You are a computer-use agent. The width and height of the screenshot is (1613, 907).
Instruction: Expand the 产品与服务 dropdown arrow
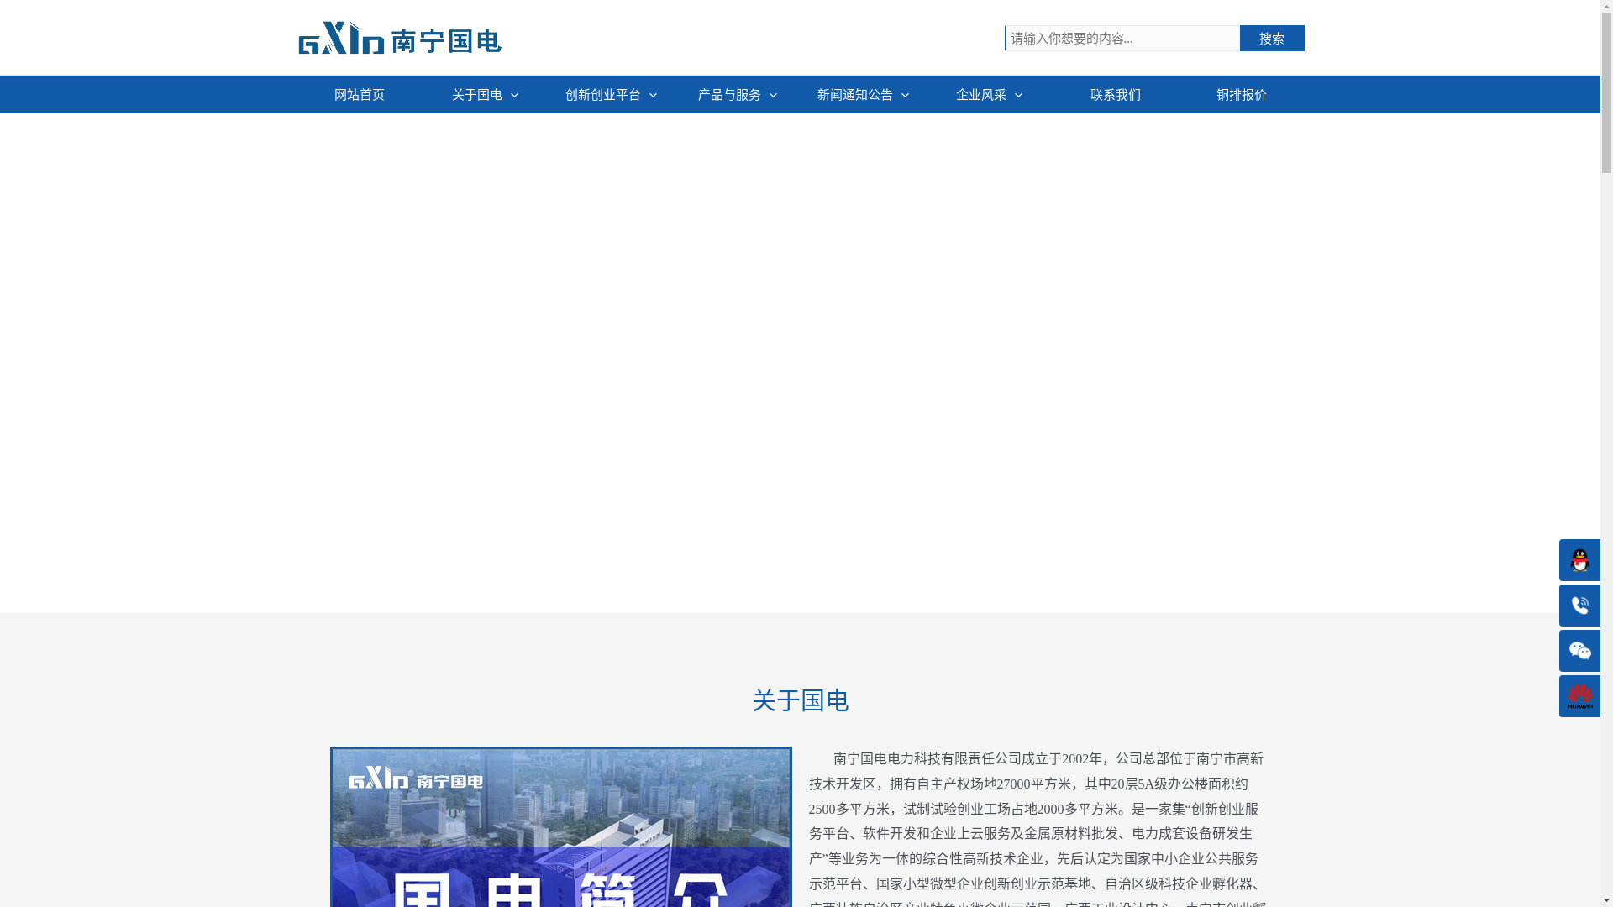[x=774, y=95]
